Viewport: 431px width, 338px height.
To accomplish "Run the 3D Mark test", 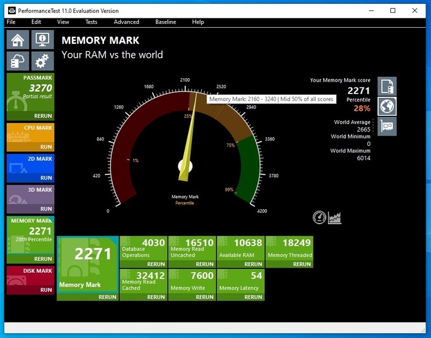I will coord(46,209).
